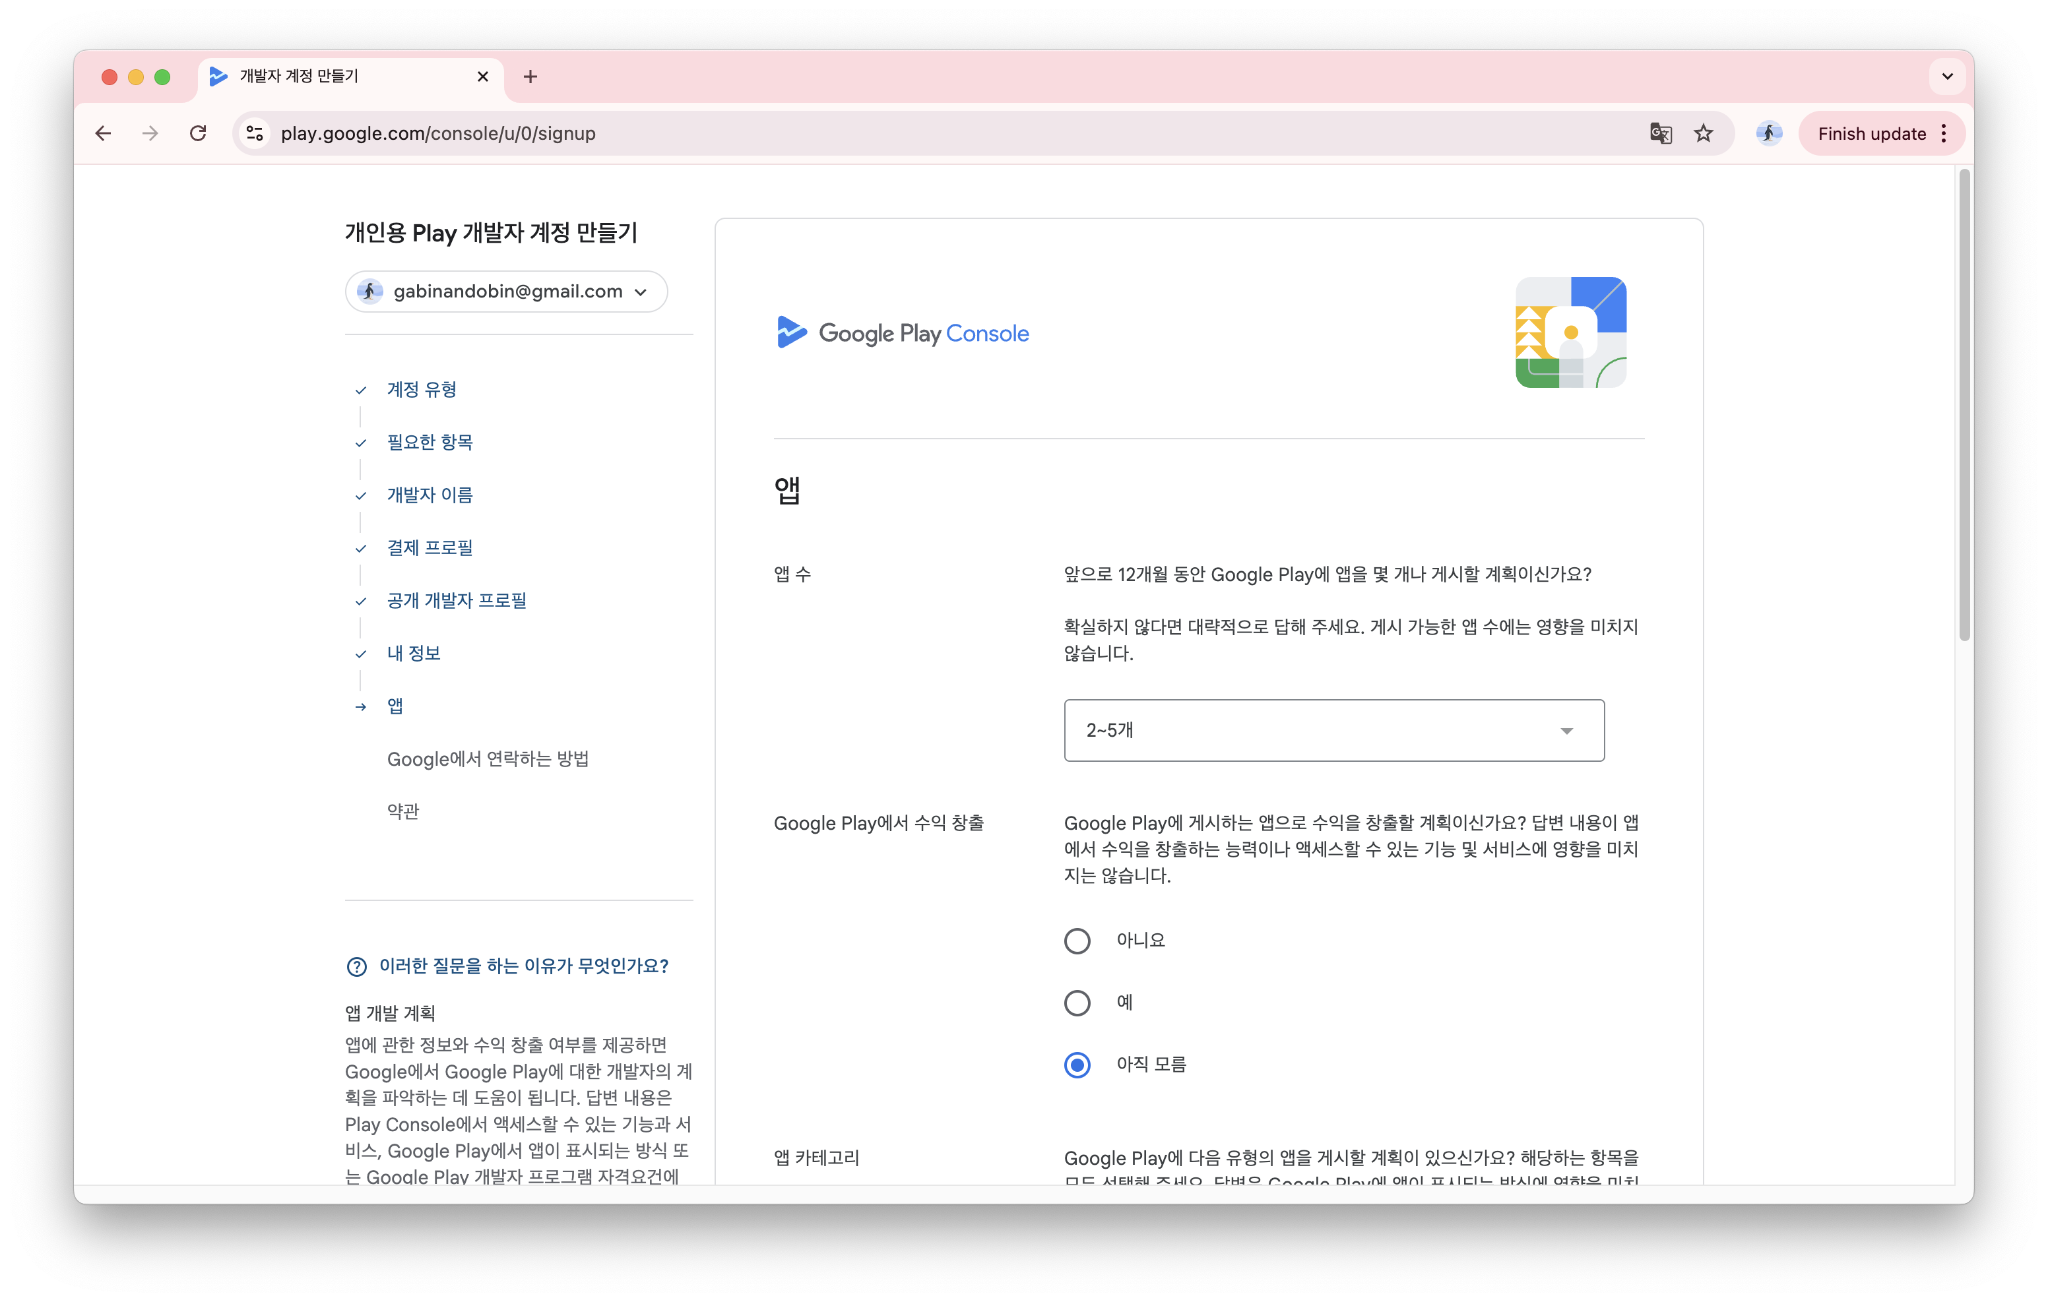Image resolution: width=2048 pixels, height=1302 pixels.
Task: Expand the gabinandobin@gmail.com account selector
Action: (641, 292)
